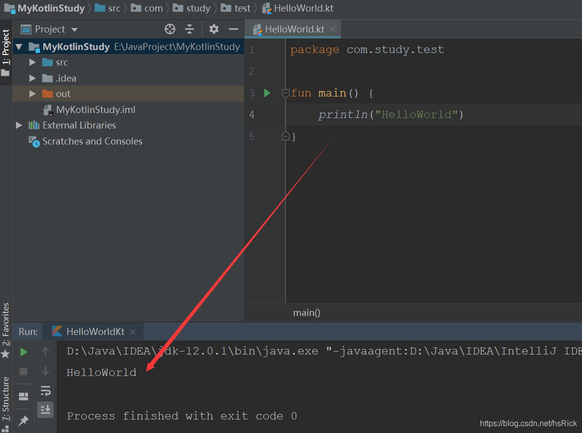Expand the .idea folder arrow
Viewport: 582px width, 433px height.
(x=32, y=78)
